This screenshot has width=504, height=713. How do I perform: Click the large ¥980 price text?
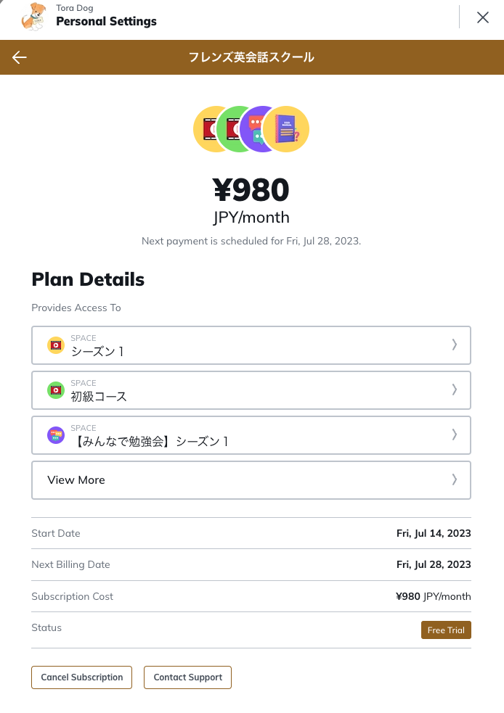point(251,190)
